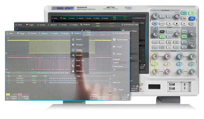This screenshot has height=119, width=204.
Task: Click the Update arrow icon
Action: coord(114,54)
